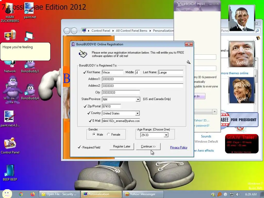The height and width of the screenshot is (198, 264).
Task: Open the Help menu in Yahoo Messenger
Action: click(196, 9)
